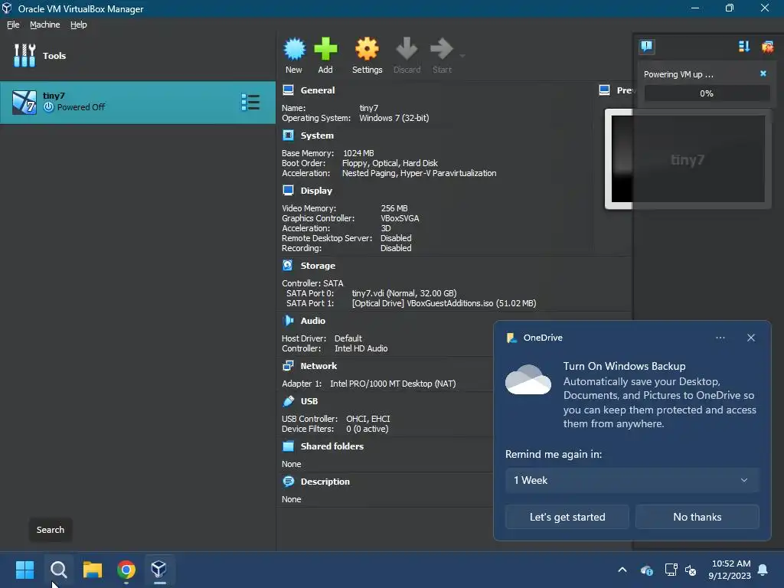The width and height of the screenshot is (784, 588).
Task: Click the Storage section header
Action: point(318,266)
